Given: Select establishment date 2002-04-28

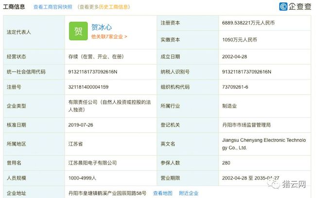Looking at the screenshot, I should click(235, 57).
